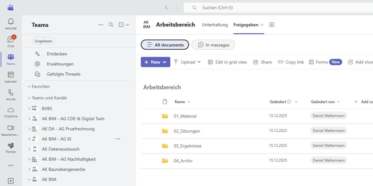This screenshot has height=186, width=373.
Task: Add a tab with the plus icon
Action: [272, 25]
